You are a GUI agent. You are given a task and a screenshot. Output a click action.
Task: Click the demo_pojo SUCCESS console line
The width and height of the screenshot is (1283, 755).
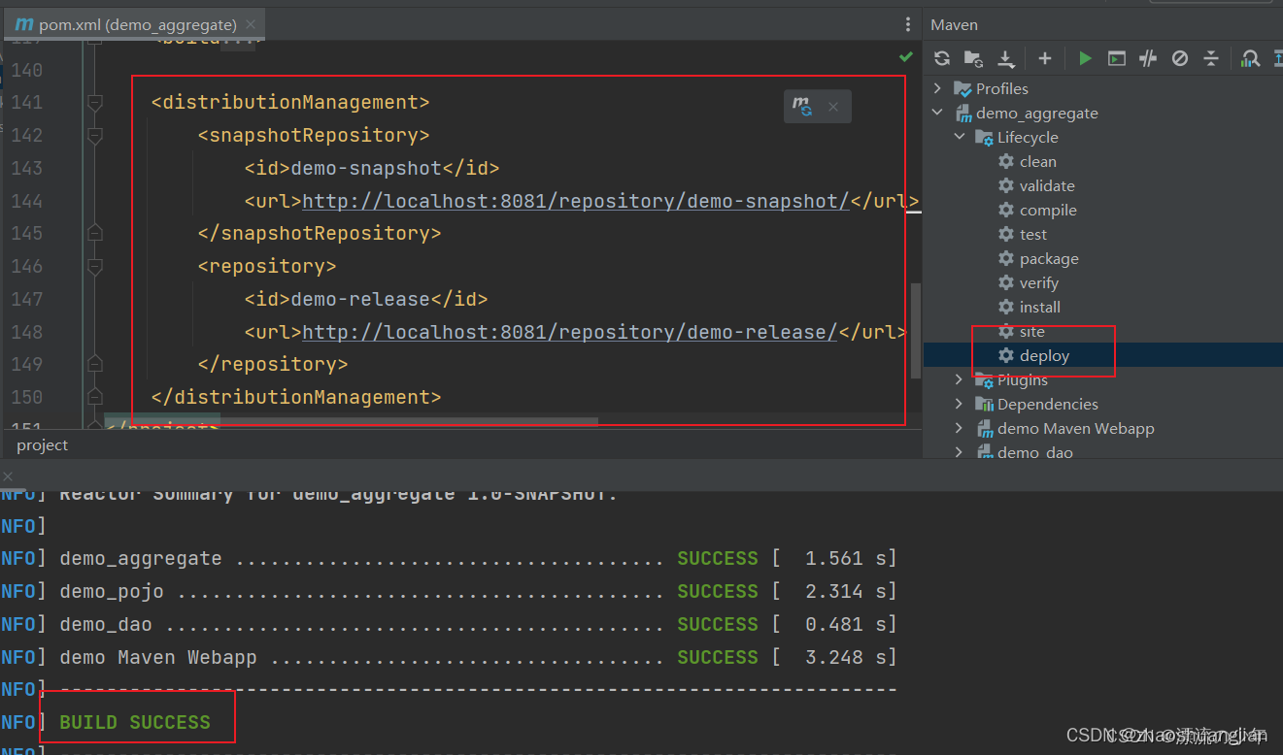477,591
